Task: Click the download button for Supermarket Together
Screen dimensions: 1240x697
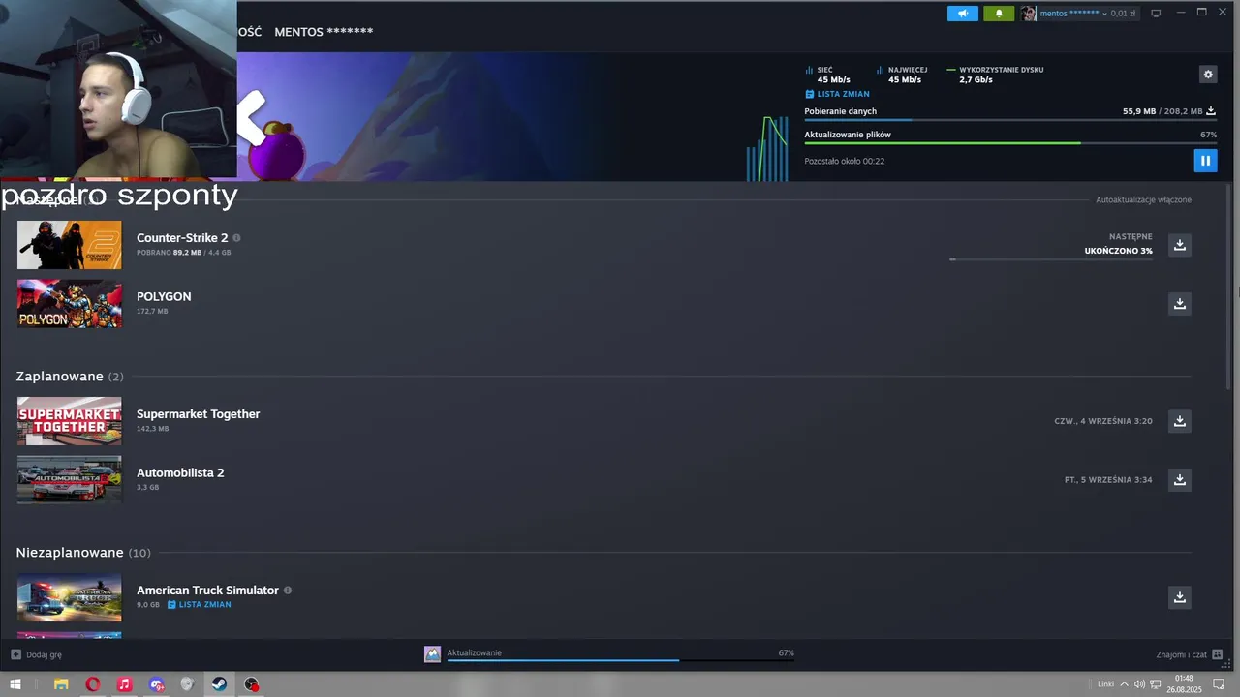Action: 1179,421
